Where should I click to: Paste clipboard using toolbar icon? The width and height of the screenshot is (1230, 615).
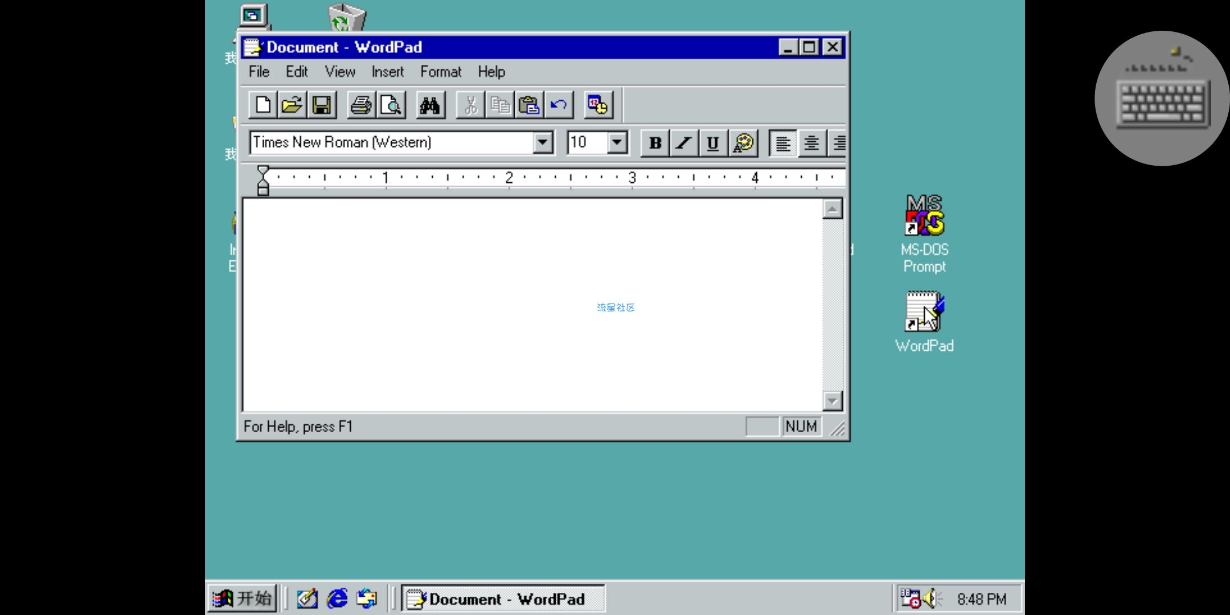point(529,105)
